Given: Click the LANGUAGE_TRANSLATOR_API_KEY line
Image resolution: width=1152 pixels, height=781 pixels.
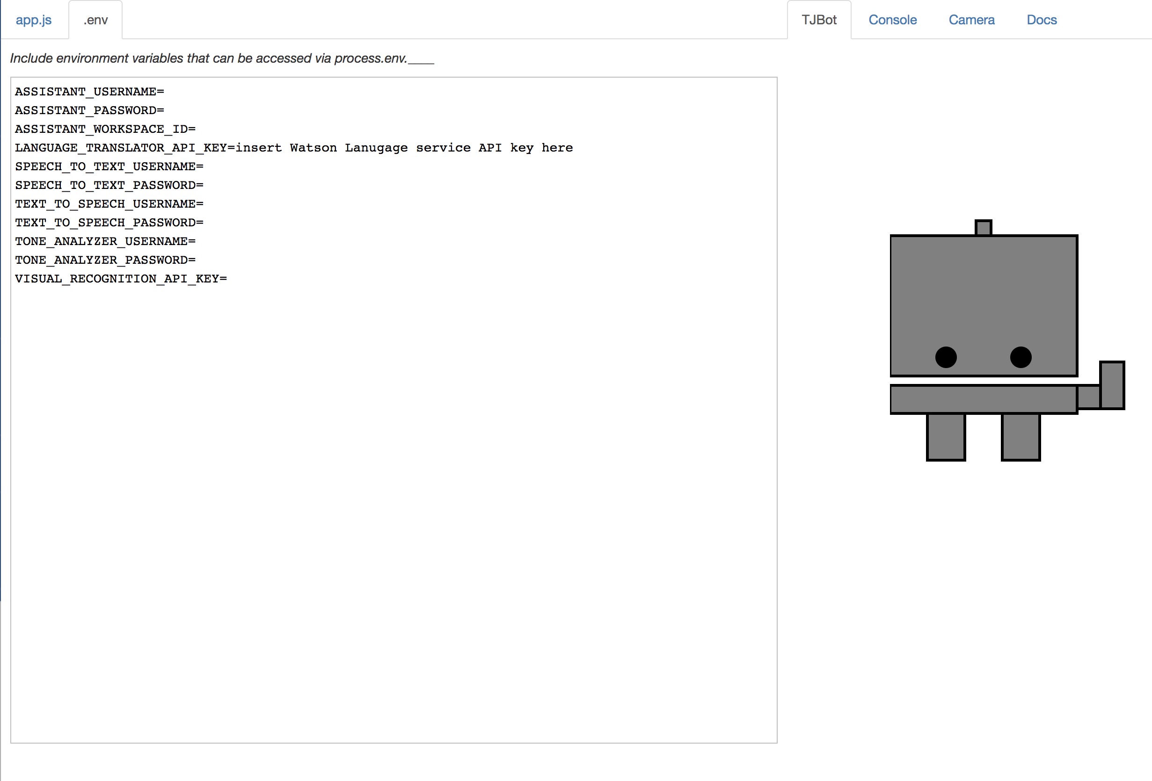Looking at the screenshot, I should [293, 148].
